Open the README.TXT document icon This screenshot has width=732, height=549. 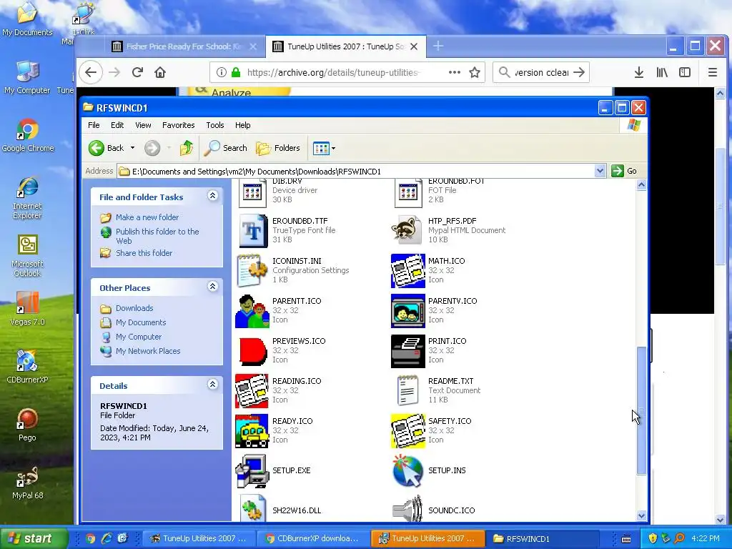tap(407, 390)
